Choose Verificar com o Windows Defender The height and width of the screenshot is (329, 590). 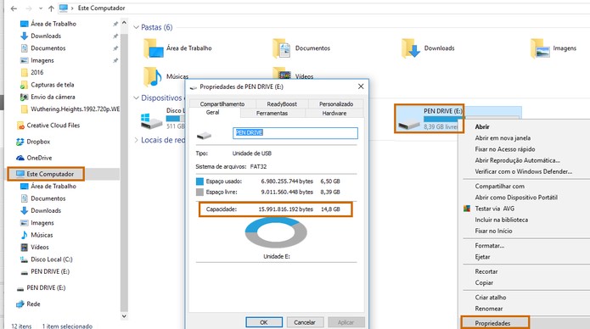click(x=524, y=172)
